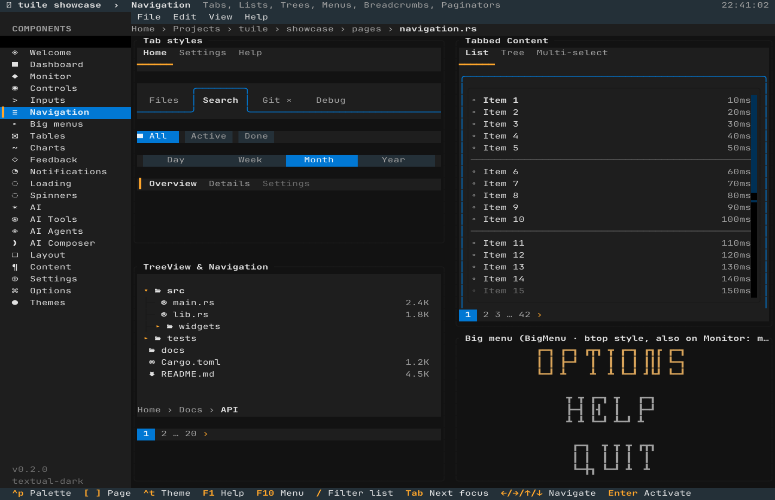The width and height of the screenshot is (775, 500).
Task: Click the Layout square icon
Action: tap(15, 255)
